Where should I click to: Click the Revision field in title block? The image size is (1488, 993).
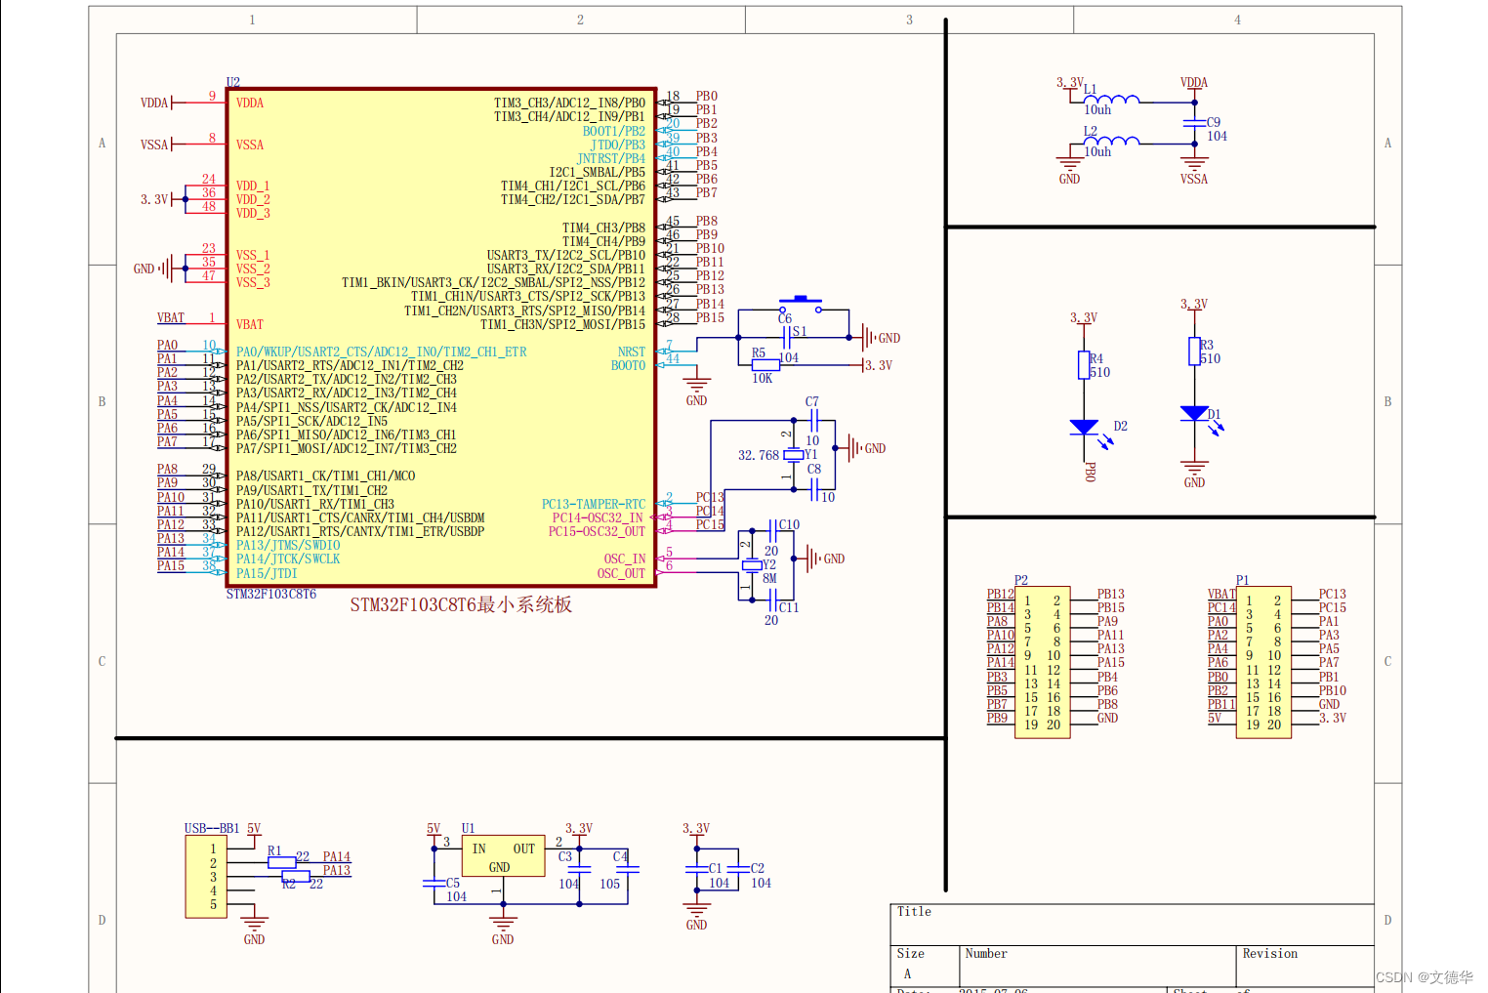coord(1304,966)
